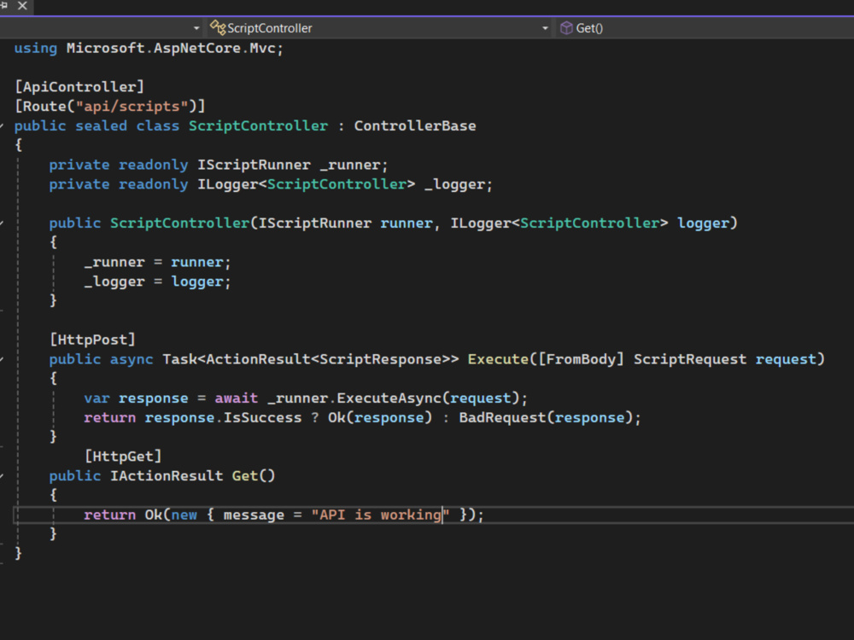Click the "class" keyword
854x640 pixels.
tap(157, 125)
